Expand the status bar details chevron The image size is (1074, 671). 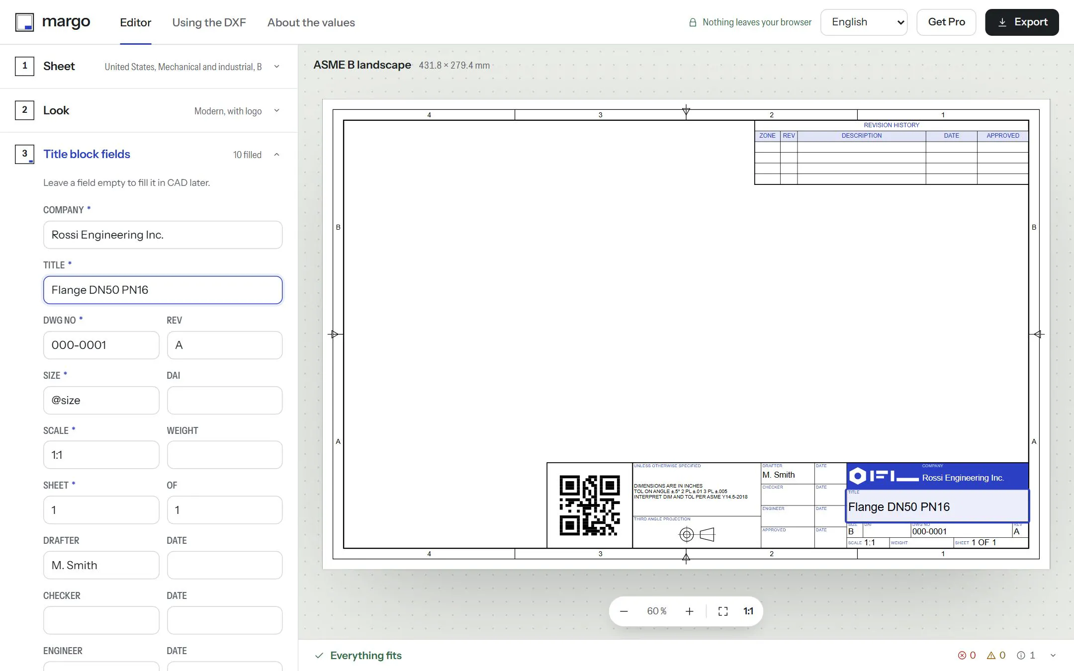(1053, 656)
